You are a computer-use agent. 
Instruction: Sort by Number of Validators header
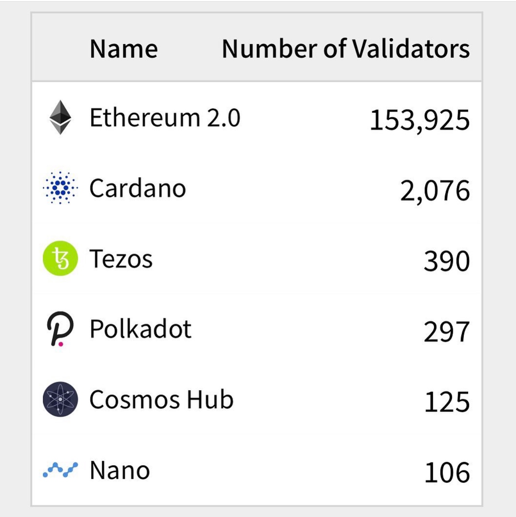click(x=346, y=49)
